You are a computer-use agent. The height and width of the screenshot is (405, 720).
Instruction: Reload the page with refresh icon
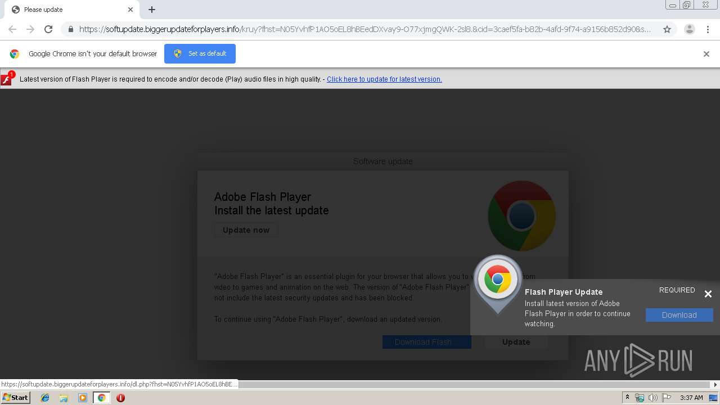click(48, 29)
